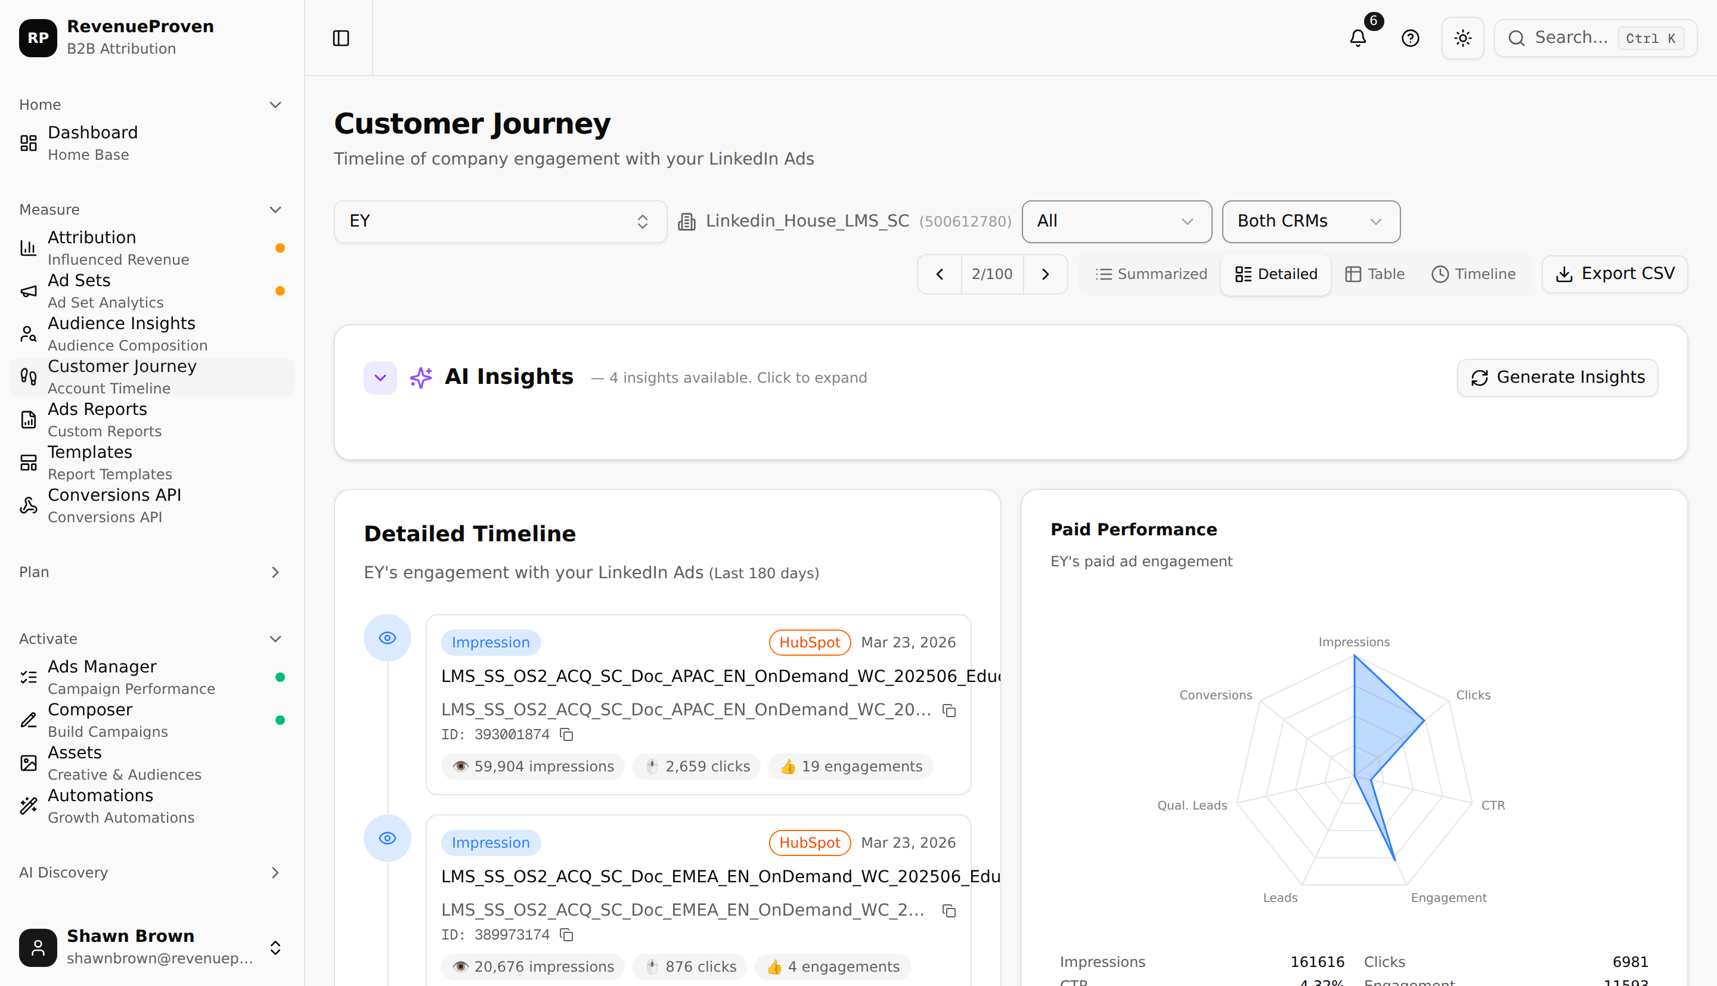Click the 59,904 impressions chip
The width and height of the screenshot is (1717, 986).
coord(533,767)
